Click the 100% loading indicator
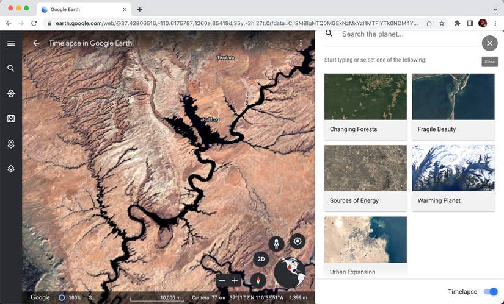This screenshot has width=504, height=304. [70, 297]
